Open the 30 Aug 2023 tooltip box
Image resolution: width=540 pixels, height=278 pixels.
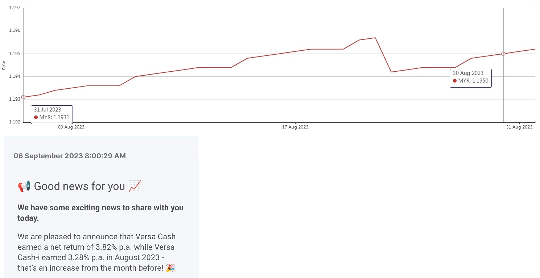pyautogui.click(x=471, y=78)
